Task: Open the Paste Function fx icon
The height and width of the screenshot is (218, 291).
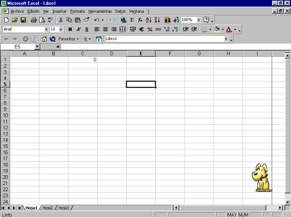Action: pyautogui.click(x=140, y=20)
